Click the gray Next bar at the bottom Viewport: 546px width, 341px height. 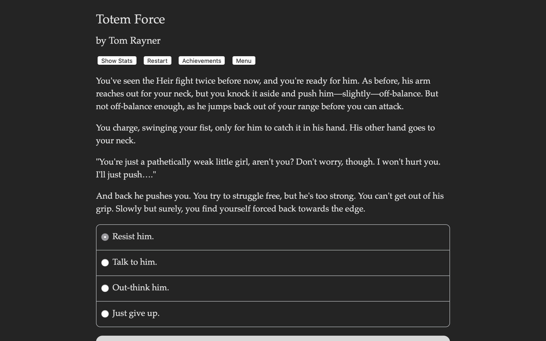(273, 338)
